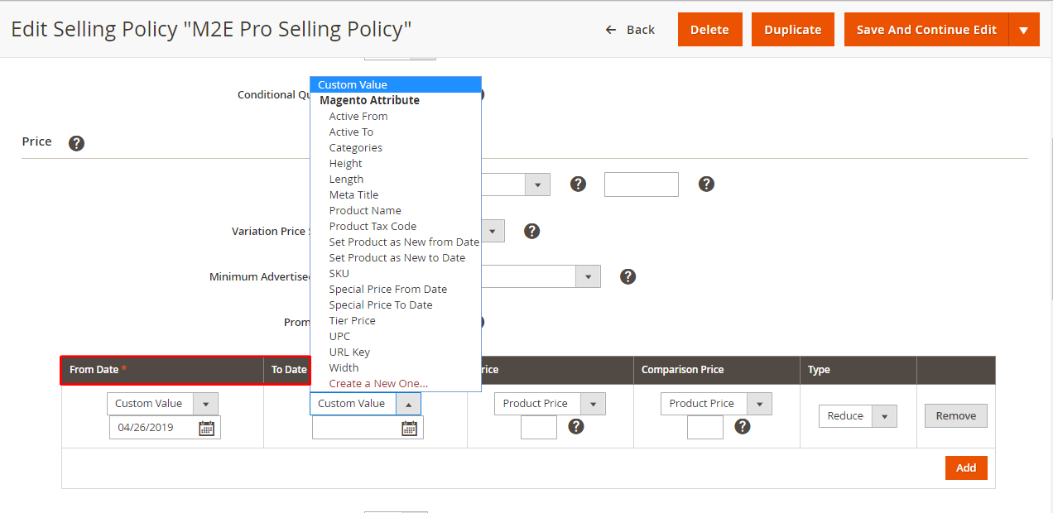Click Add to insert new promotion

pyautogui.click(x=965, y=467)
